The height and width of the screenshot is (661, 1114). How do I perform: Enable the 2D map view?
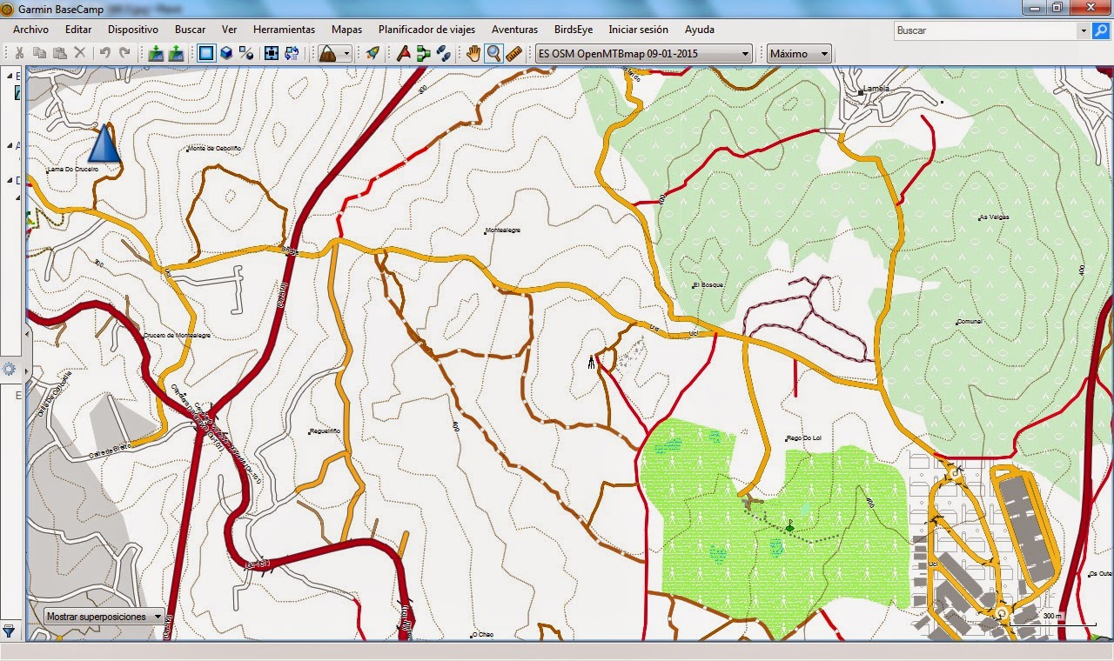(x=206, y=53)
